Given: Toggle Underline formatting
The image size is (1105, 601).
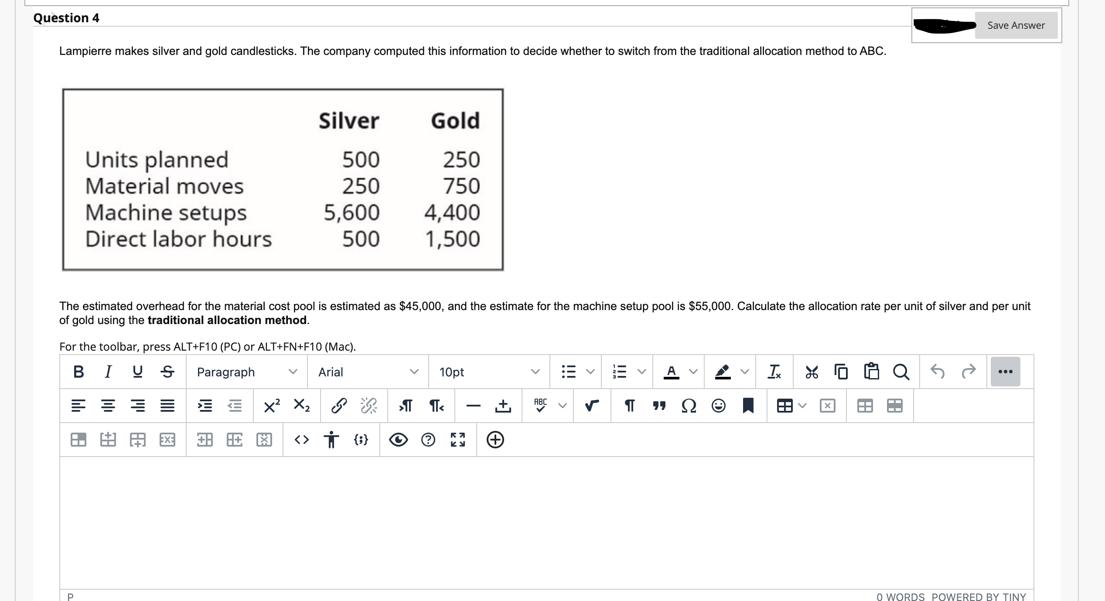Looking at the screenshot, I should coord(137,372).
